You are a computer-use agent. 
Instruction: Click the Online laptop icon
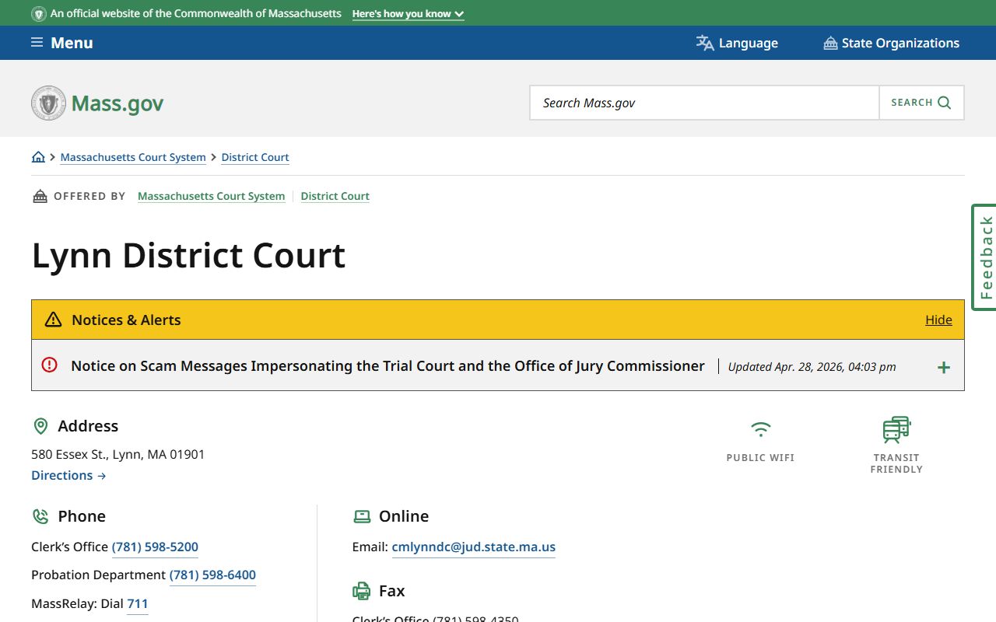coord(362,516)
